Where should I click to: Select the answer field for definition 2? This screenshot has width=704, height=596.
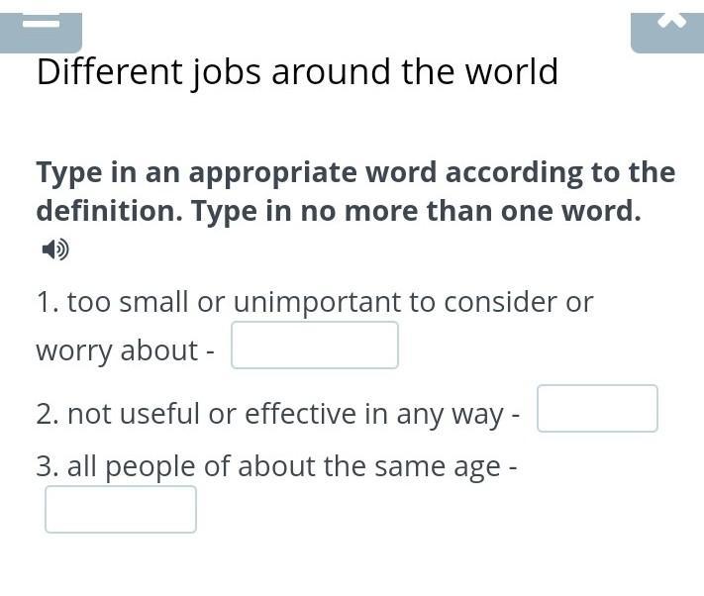coord(598,409)
